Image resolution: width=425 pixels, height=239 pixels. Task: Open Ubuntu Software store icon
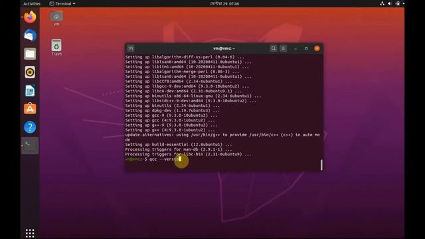tap(30, 109)
